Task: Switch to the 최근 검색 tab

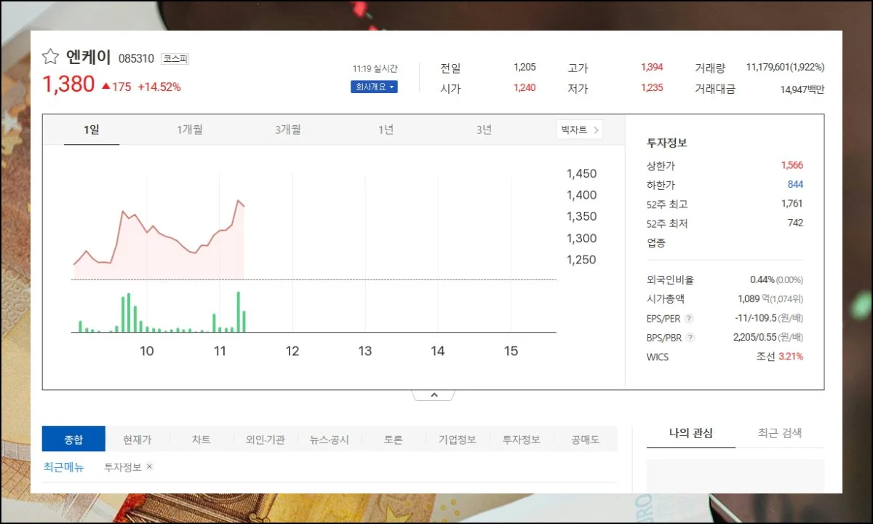Action: (779, 433)
